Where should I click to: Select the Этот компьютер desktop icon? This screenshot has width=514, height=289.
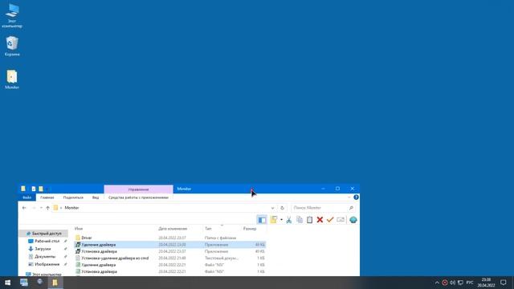pos(12,15)
